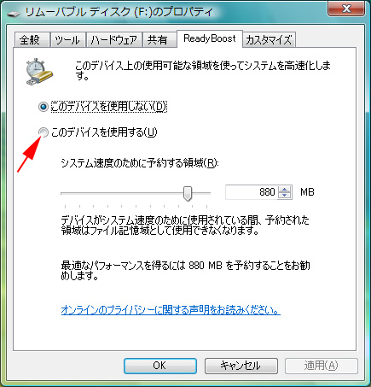This screenshot has height=387, width=371.
Task: Click the 880 MB input field
Action: pyautogui.click(x=252, y=192)
